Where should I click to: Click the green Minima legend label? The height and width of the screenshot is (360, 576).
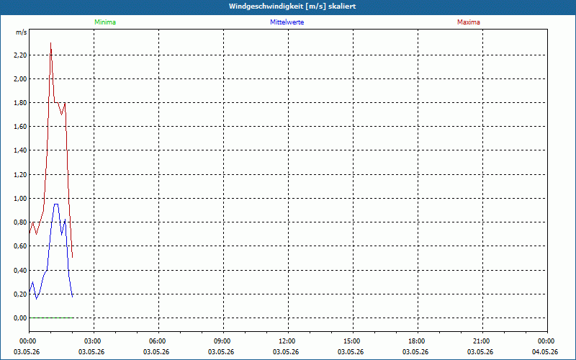[x=105, y=22]
